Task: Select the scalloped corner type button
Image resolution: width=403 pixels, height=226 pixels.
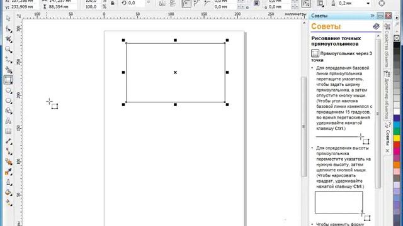Action: [197, 3]
